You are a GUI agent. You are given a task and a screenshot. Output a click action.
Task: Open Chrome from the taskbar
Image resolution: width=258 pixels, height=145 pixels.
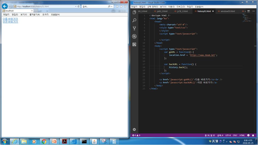pyautogui.click(x=44, y=141)
